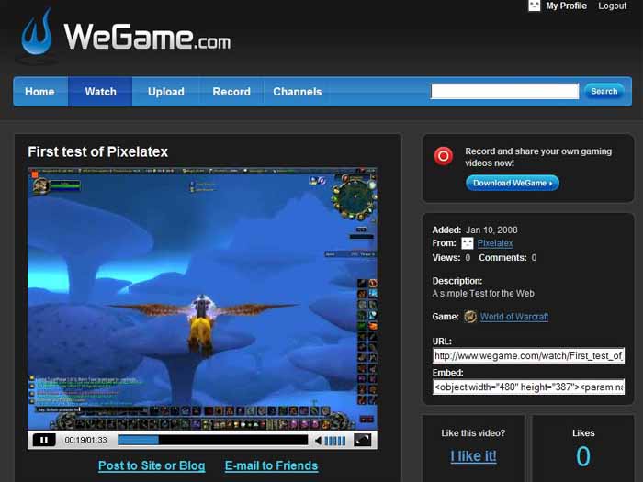Click the video progress seek bar
This screenshot has width=643, height=482.
coord(211,441)
